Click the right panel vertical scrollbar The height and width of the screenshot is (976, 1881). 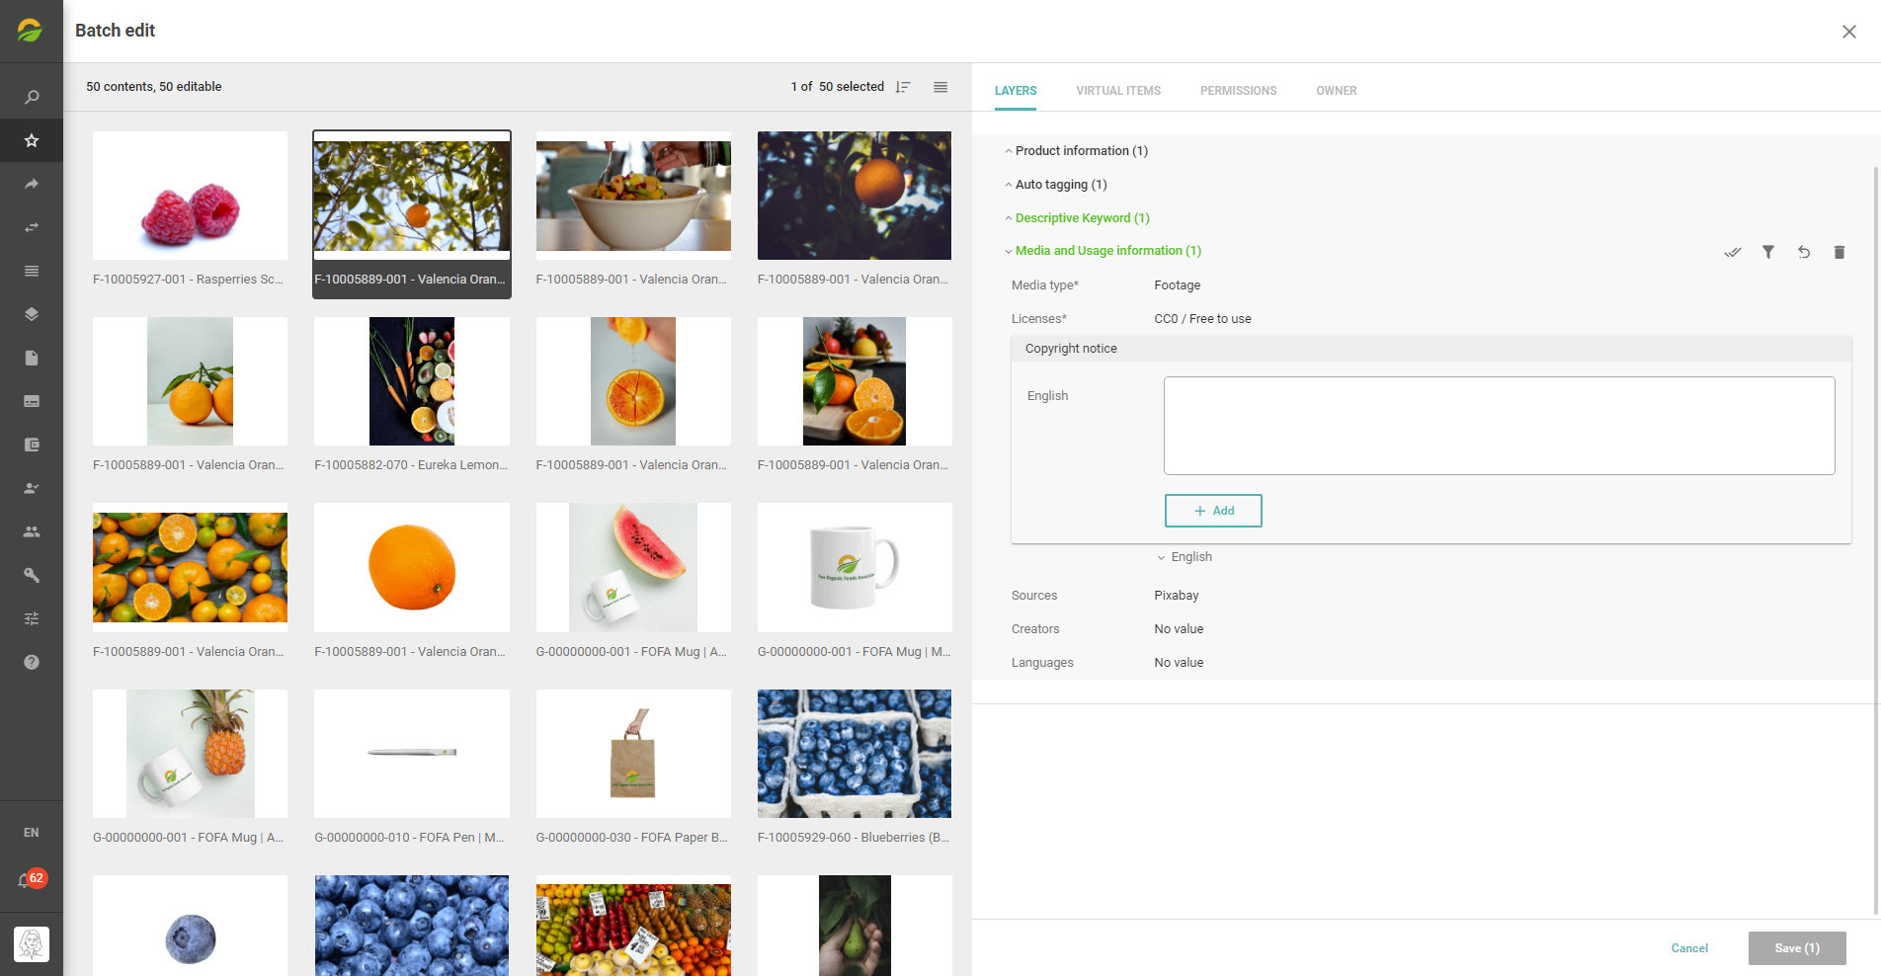(1876, 541)
